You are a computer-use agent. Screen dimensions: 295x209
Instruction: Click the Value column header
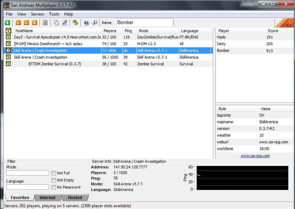[x=276, y=109]
